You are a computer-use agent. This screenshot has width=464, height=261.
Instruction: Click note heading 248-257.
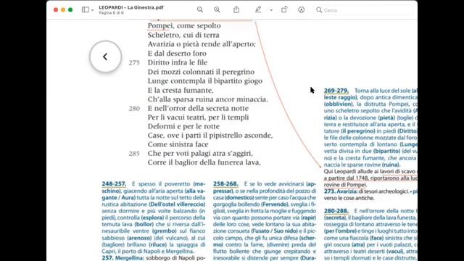[114, 184]
